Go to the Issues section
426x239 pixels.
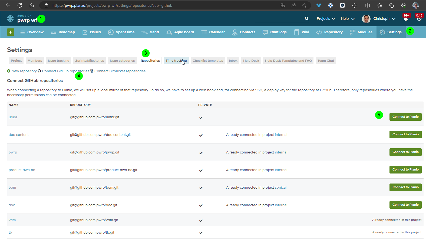click(x=92, y=32)
